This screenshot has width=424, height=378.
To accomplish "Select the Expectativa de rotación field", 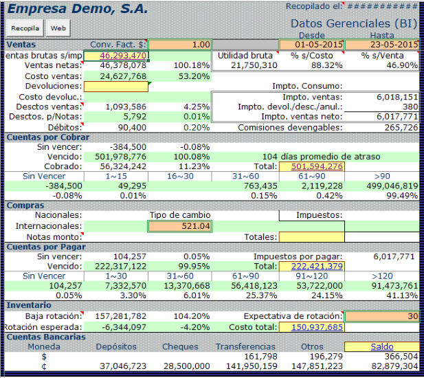I will pos(382,316).
